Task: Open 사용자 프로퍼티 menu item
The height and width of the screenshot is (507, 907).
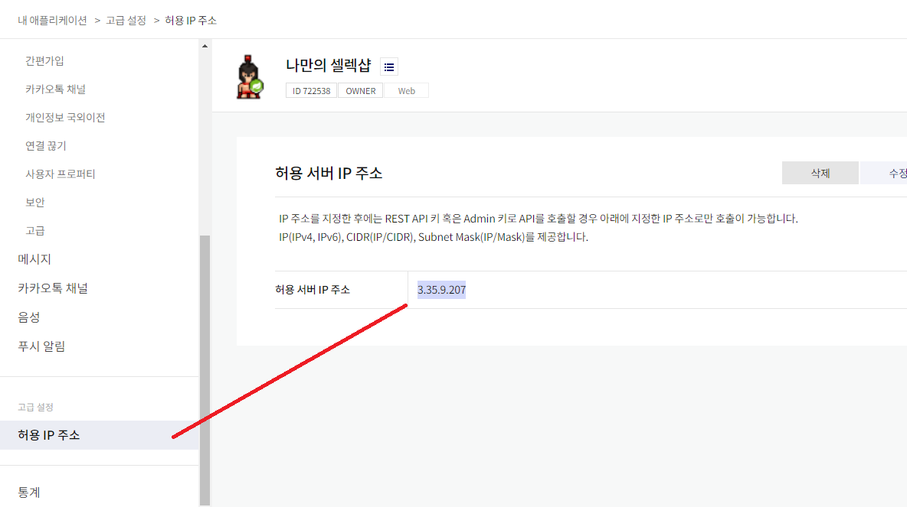Action: coord(61,174)
